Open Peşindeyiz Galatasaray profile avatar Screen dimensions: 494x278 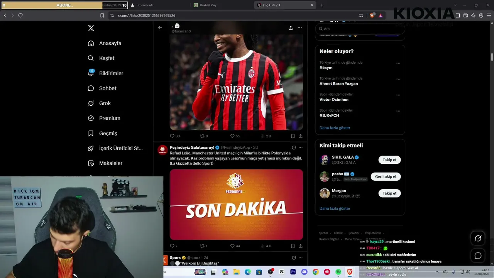pyautogui.click(x=163, y=150)
